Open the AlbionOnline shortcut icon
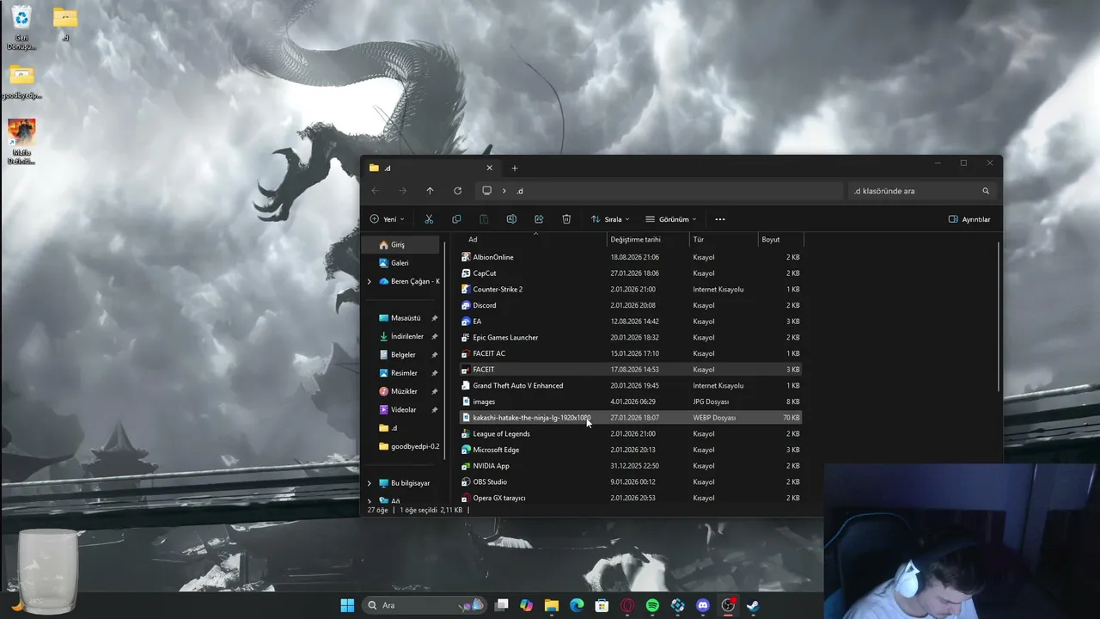This screenshot has width=1100, height=619. (466, 257)
